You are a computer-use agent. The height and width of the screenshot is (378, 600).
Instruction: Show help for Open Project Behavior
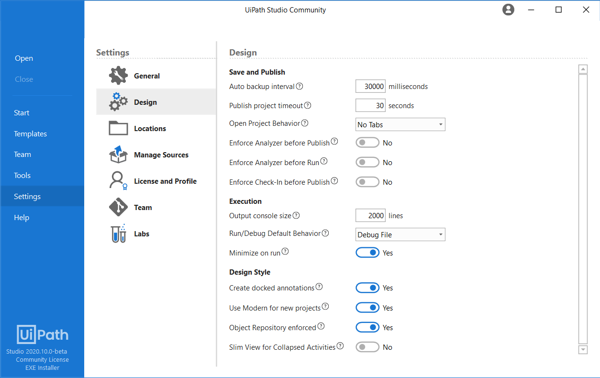coord(305,123)
